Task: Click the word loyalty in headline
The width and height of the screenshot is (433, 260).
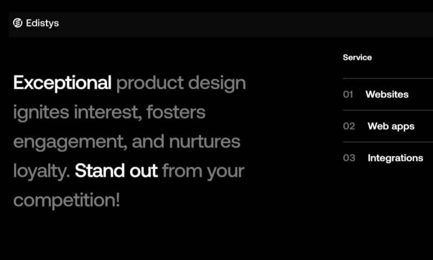Action: click(x=41, y=171)
